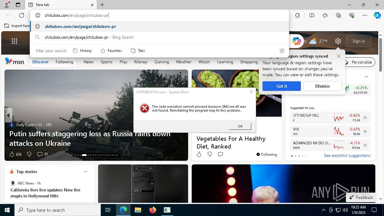Viewport: 384px width, 216px height.
Task: Click the MSN Sign in button
Action: 359,41
